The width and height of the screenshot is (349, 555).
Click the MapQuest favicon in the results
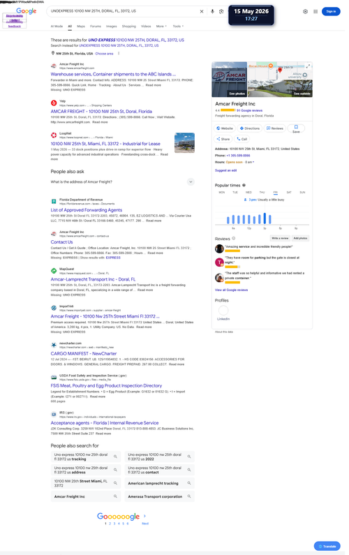(x=54, y=271)
